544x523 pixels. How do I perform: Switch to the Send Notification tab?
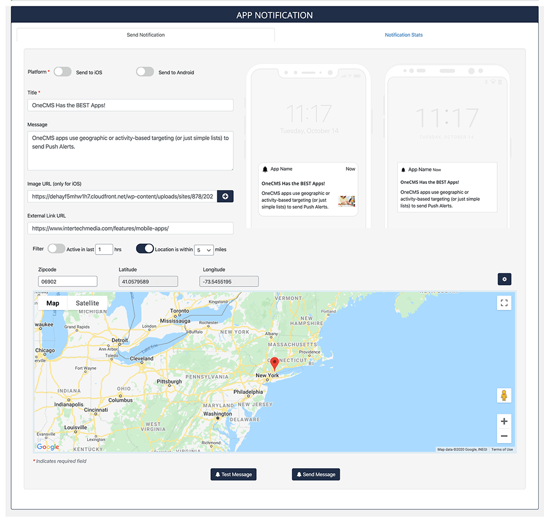tap(146, 35)
